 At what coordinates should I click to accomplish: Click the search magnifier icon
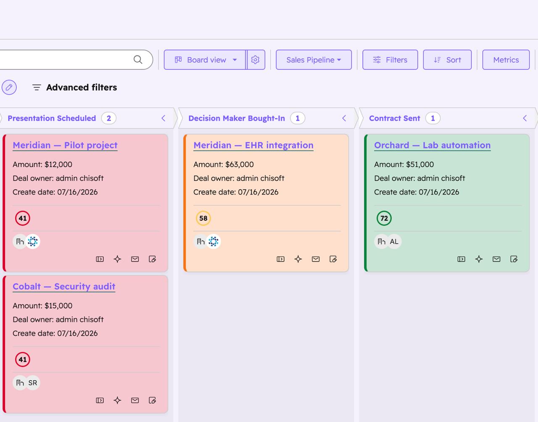click(x=138, y=60)
